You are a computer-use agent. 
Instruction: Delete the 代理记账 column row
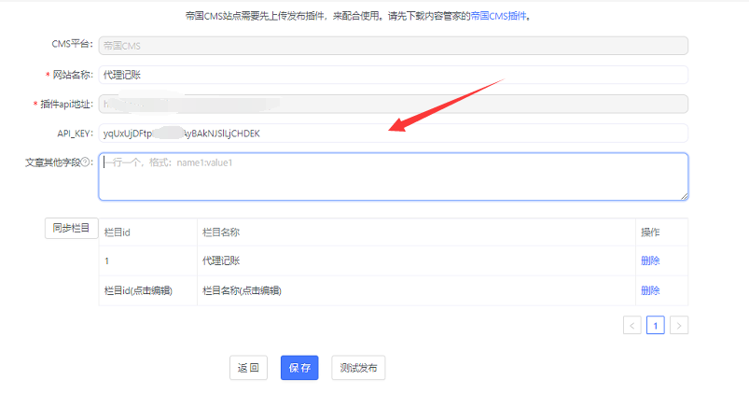point(650,260)
